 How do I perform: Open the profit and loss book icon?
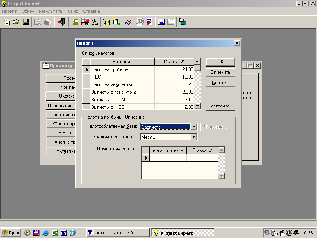tap(76, 22)
